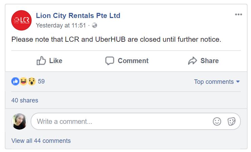The height and width of the screenshot is (152, 251).
Task: Expand the Top comments sorting dropdown
Action: point(217,82)
